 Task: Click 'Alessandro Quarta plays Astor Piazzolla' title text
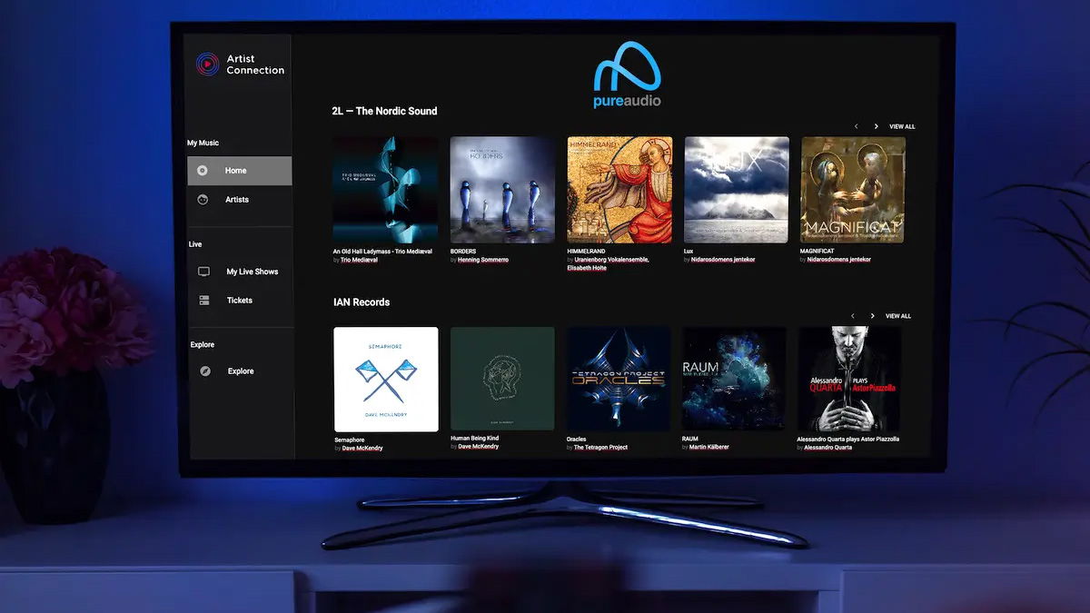[x=849, y=440]
